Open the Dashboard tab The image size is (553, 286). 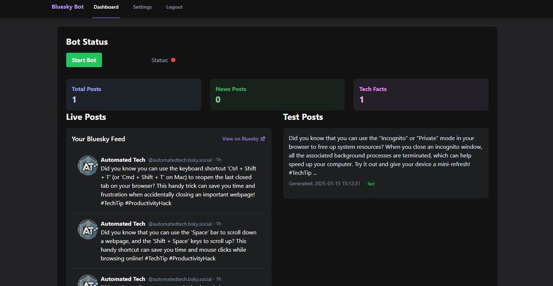coord(106,7)
